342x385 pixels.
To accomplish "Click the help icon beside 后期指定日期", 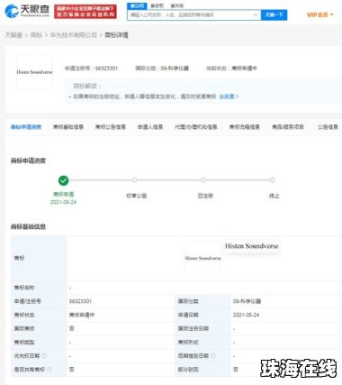I will (x=213, y=356).
